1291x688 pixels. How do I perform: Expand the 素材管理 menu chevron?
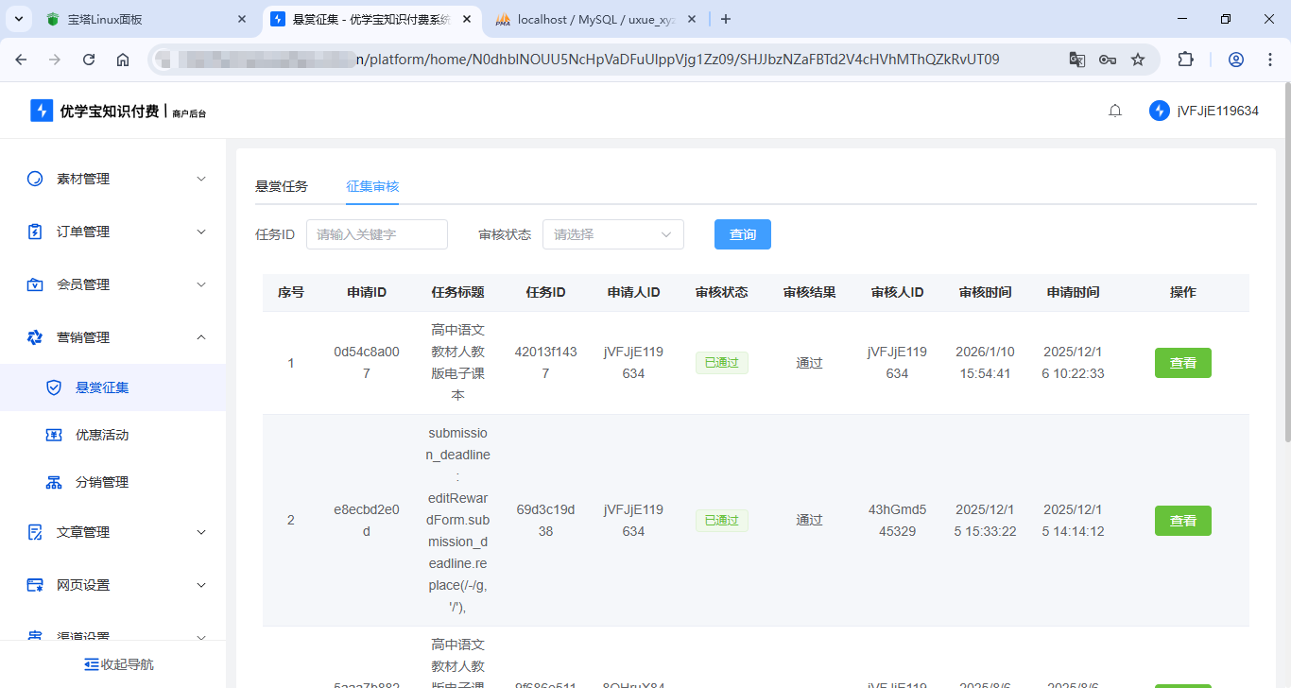(x=200, y=179)
